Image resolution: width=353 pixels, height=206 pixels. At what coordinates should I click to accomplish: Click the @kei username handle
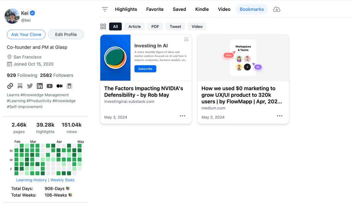[26, 20]
